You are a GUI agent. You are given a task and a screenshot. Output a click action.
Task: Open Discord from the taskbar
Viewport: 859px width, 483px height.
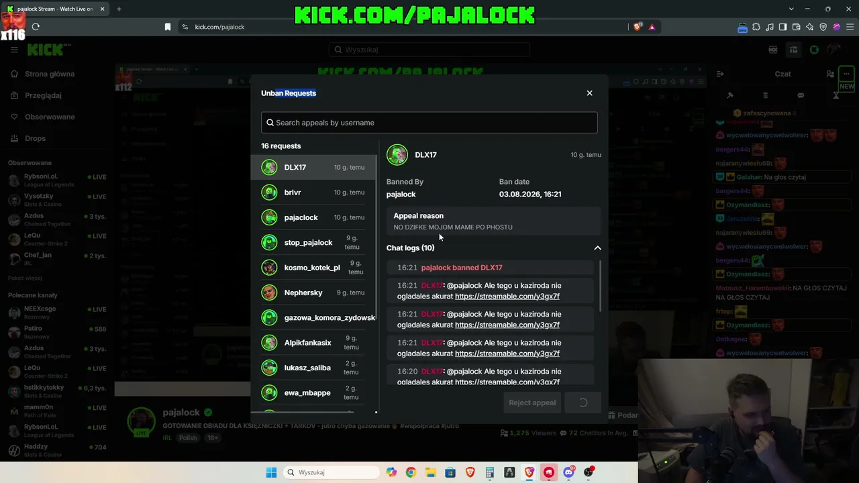[569, 472]
